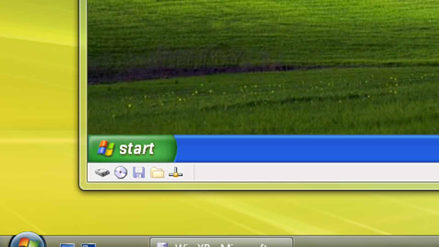Image resolution: width=439 pixels, height=247 pixels.
Task: Open the Windows XP start menu
Action: click(x=132, y=148)
